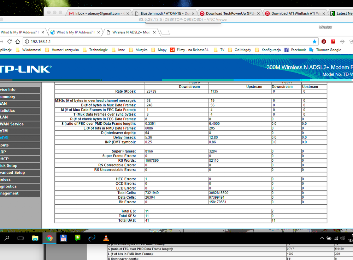Open the red wand extension icon
Viewport: 353px width, 260px height.
[333, 41]
